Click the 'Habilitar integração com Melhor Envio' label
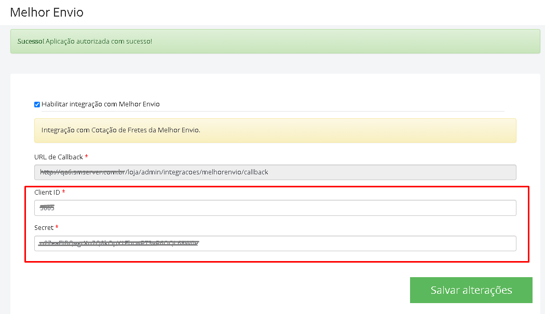 point(101,104)
